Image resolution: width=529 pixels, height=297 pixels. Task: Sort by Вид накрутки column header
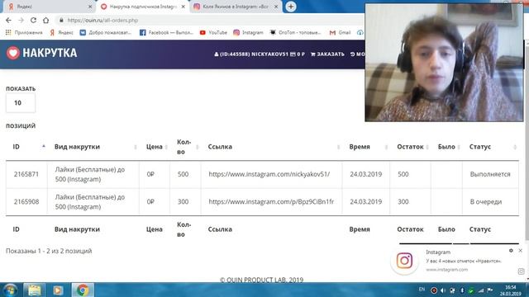point(93,147)
